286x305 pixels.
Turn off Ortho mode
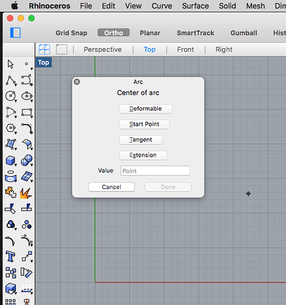tap(113, 33)
